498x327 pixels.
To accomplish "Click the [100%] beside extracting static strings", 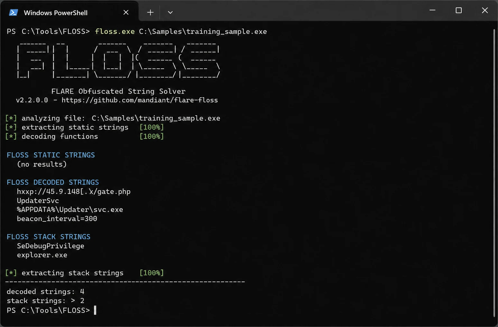I will coord(152,127).
